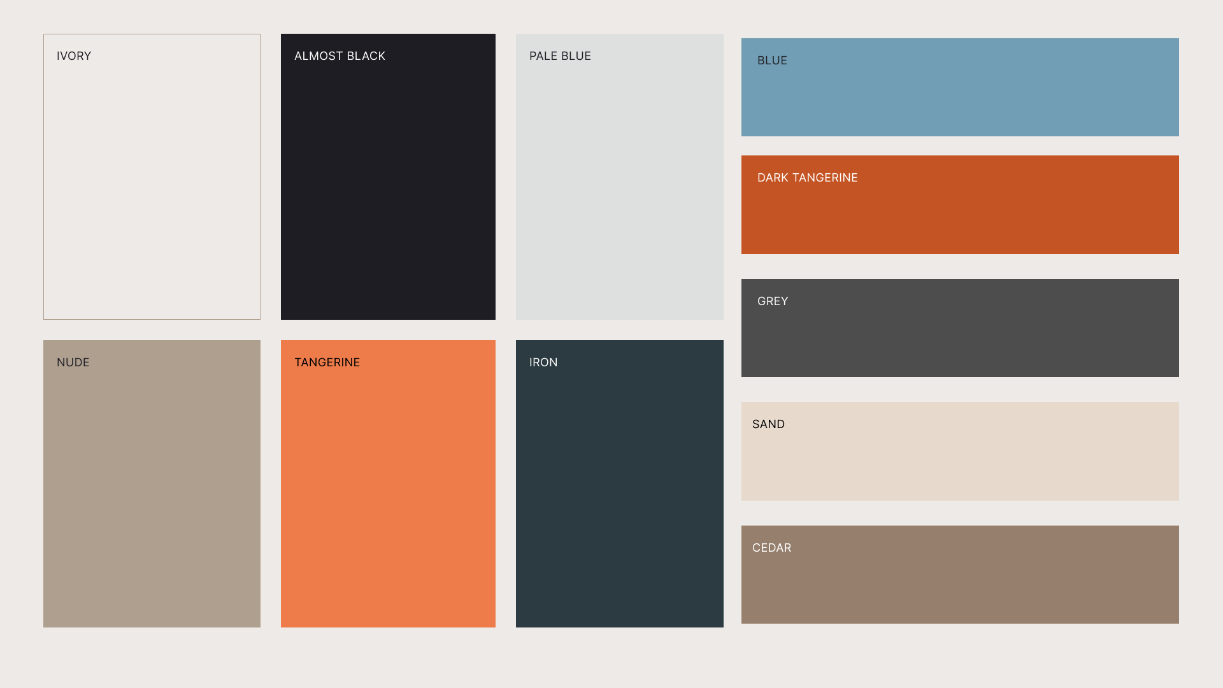Image resolution: width=1223 pixels, height=688 pixels.
Task: Click the TANGERINE text label
Action: coord(327,362)
